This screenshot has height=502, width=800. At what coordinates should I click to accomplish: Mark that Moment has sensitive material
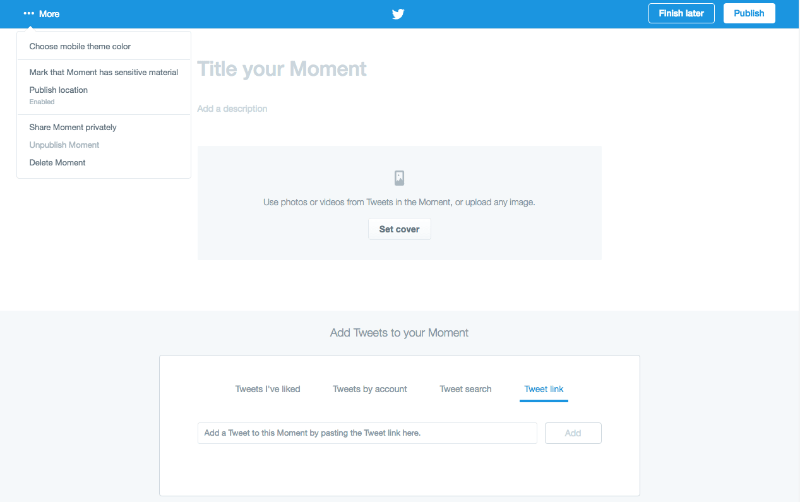(104, 72)
